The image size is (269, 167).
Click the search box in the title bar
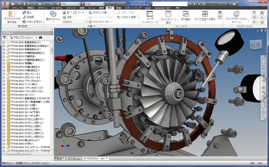pyautogui.click(x=170, y=4)
